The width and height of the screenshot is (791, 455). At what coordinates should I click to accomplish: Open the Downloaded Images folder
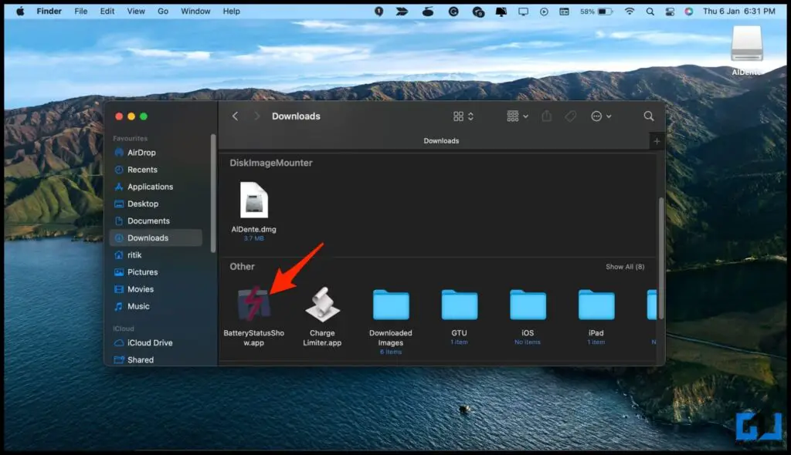click(x=390, y=305)
